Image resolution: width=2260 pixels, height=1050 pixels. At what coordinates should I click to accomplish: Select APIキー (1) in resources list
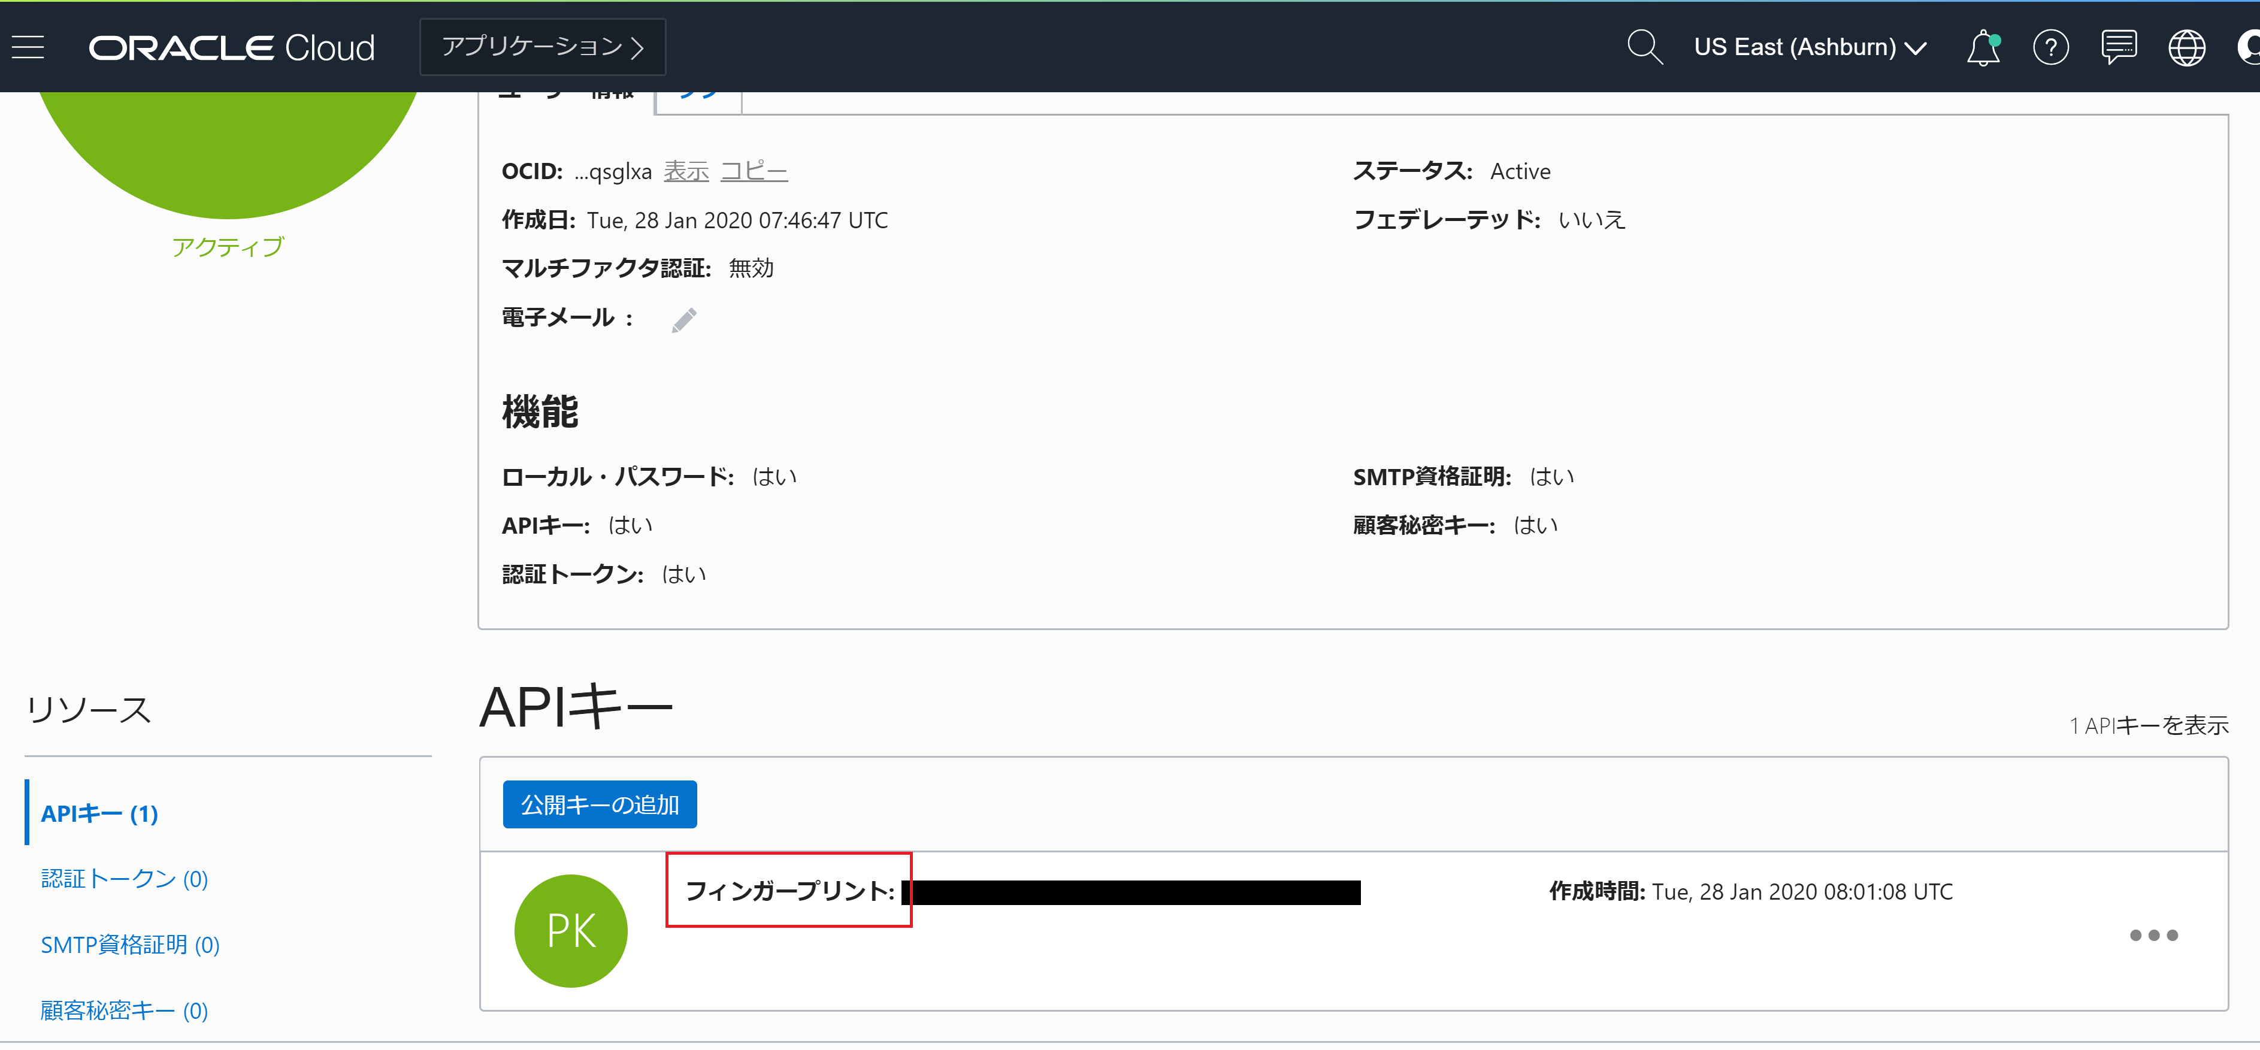click(x=99, y=813)
